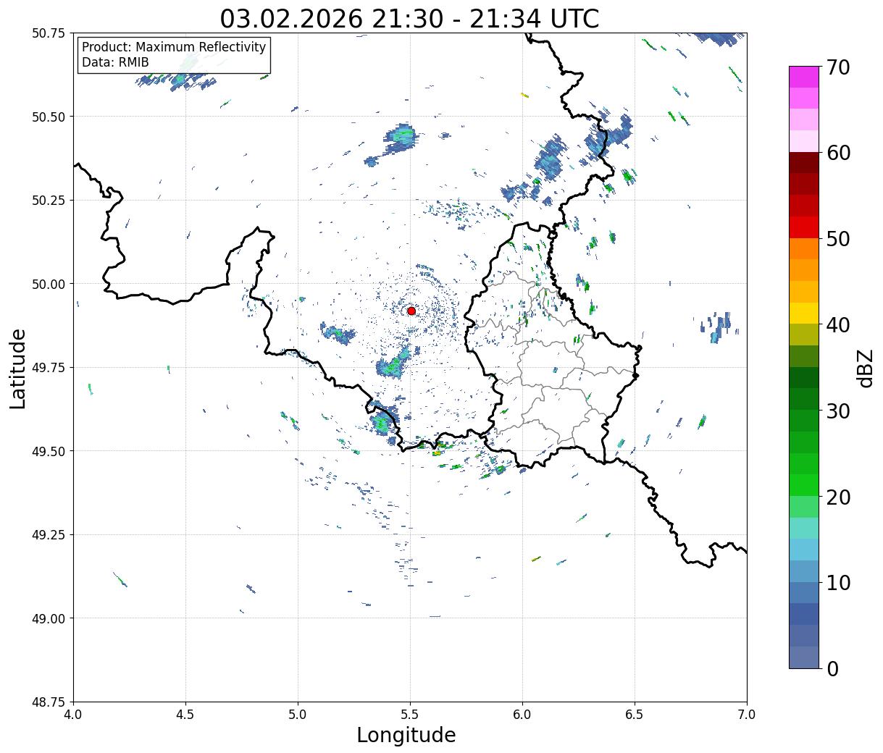The height and width of the screenshot is (753, 883).
Task: Click the longitude tick label 7.0
Action: pyautogui.click(x=747, y=715)
